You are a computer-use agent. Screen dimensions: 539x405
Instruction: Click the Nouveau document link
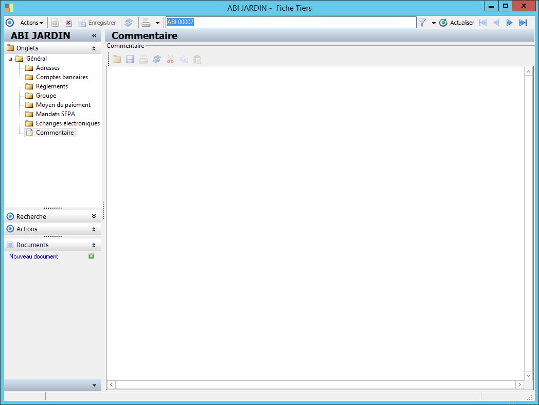coord(33,256)
